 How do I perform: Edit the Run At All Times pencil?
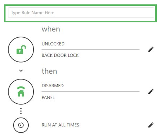point(151,125)
